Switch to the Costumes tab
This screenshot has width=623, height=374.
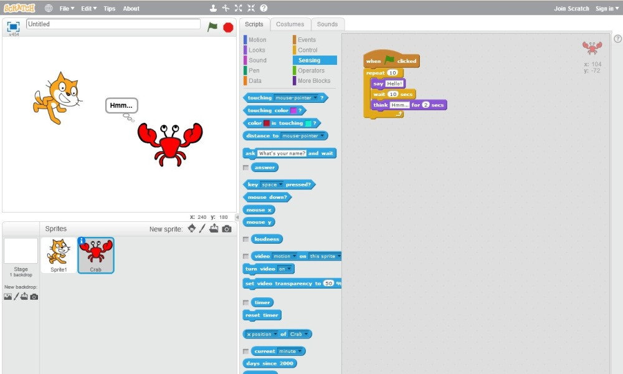point(290,24)
